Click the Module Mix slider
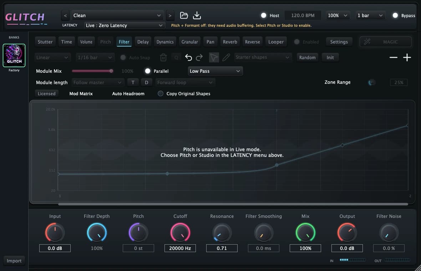 click(92, 71)
